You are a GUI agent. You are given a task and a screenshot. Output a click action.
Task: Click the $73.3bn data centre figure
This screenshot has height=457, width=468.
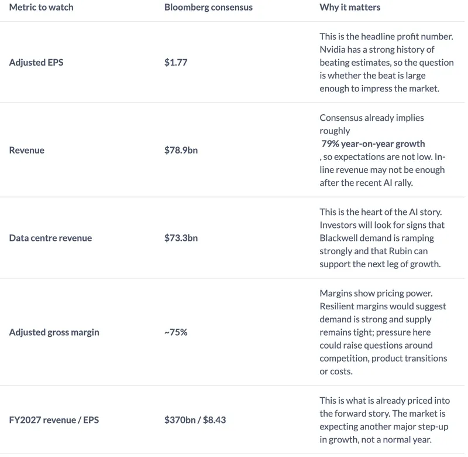181,238
